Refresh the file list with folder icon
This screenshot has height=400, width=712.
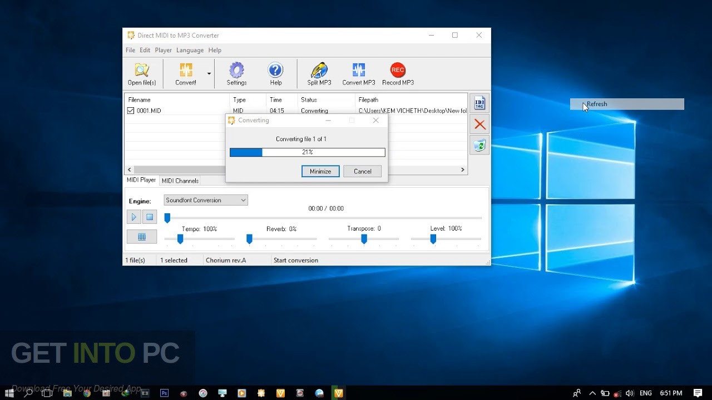(479, 144)
